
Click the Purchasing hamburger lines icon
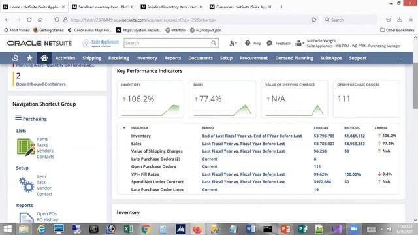18,117
